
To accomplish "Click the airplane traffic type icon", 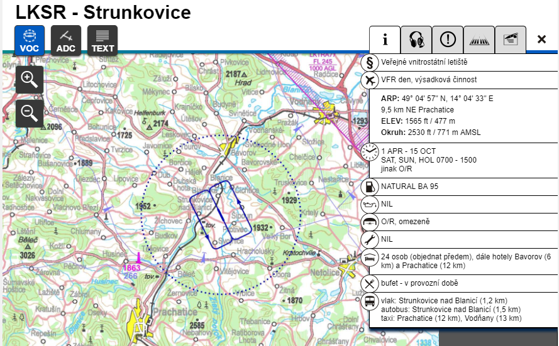I will pyautogui.click(x=370, y=80).
